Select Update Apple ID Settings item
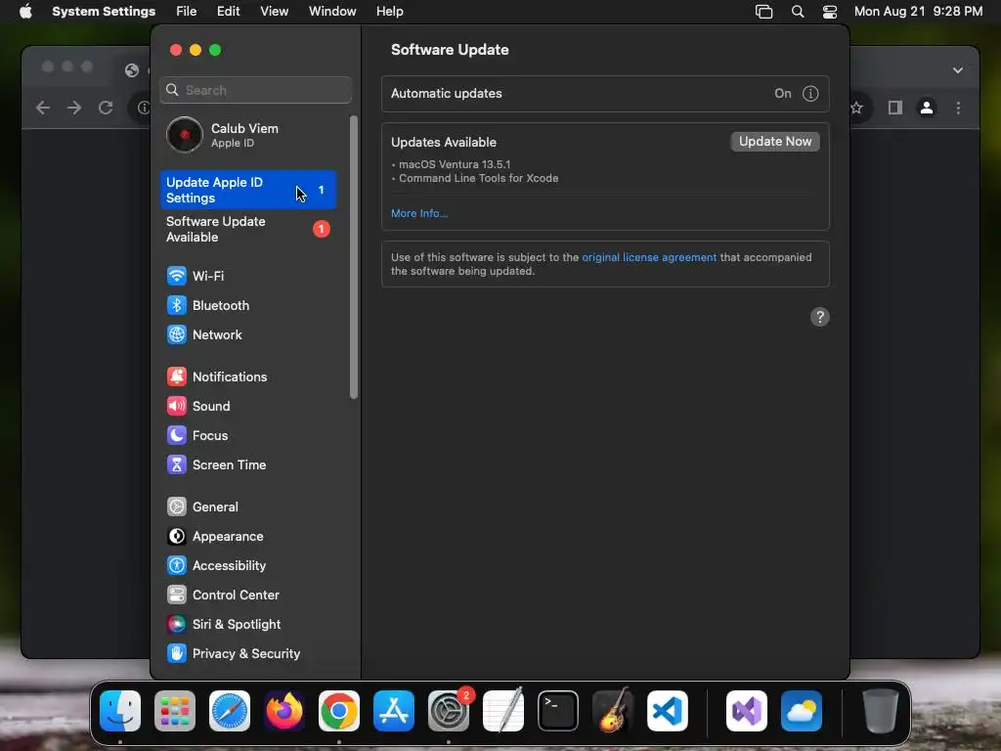Viewport: 1001px width, 751px height. coord(247,190)
